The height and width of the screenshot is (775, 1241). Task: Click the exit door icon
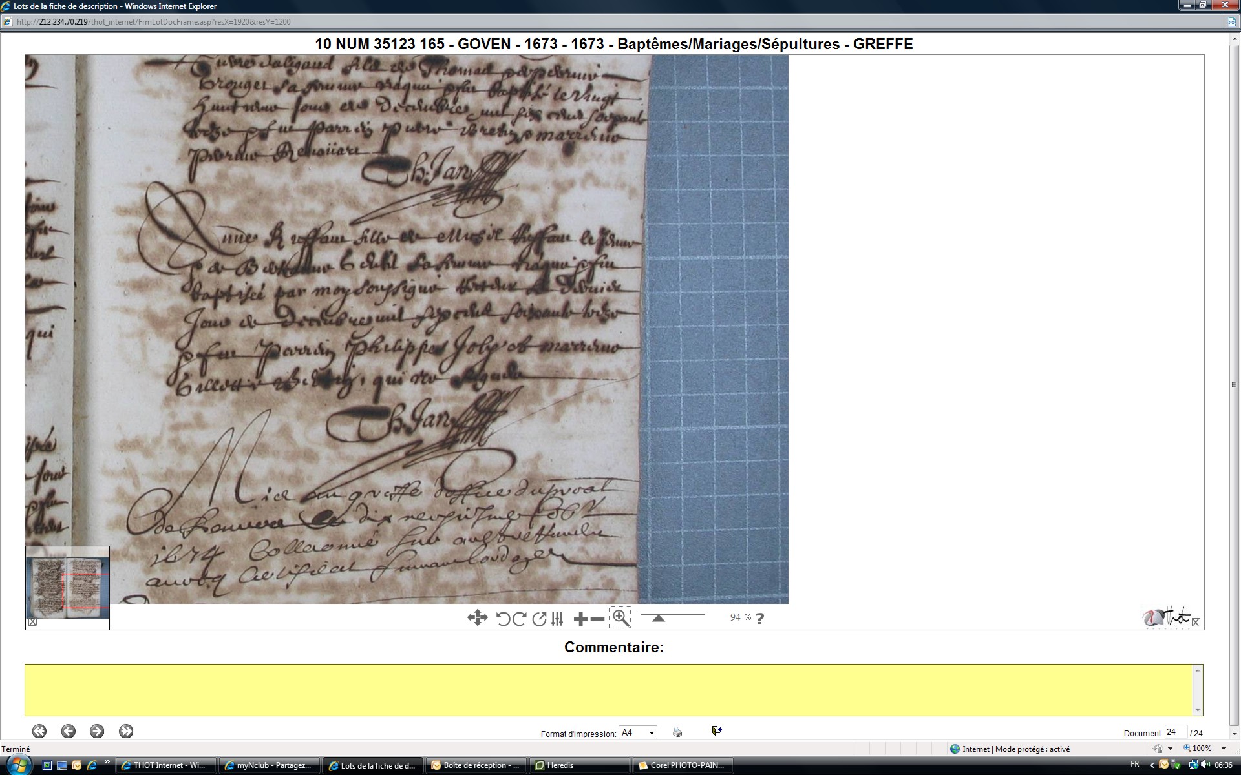click(716, 730)
